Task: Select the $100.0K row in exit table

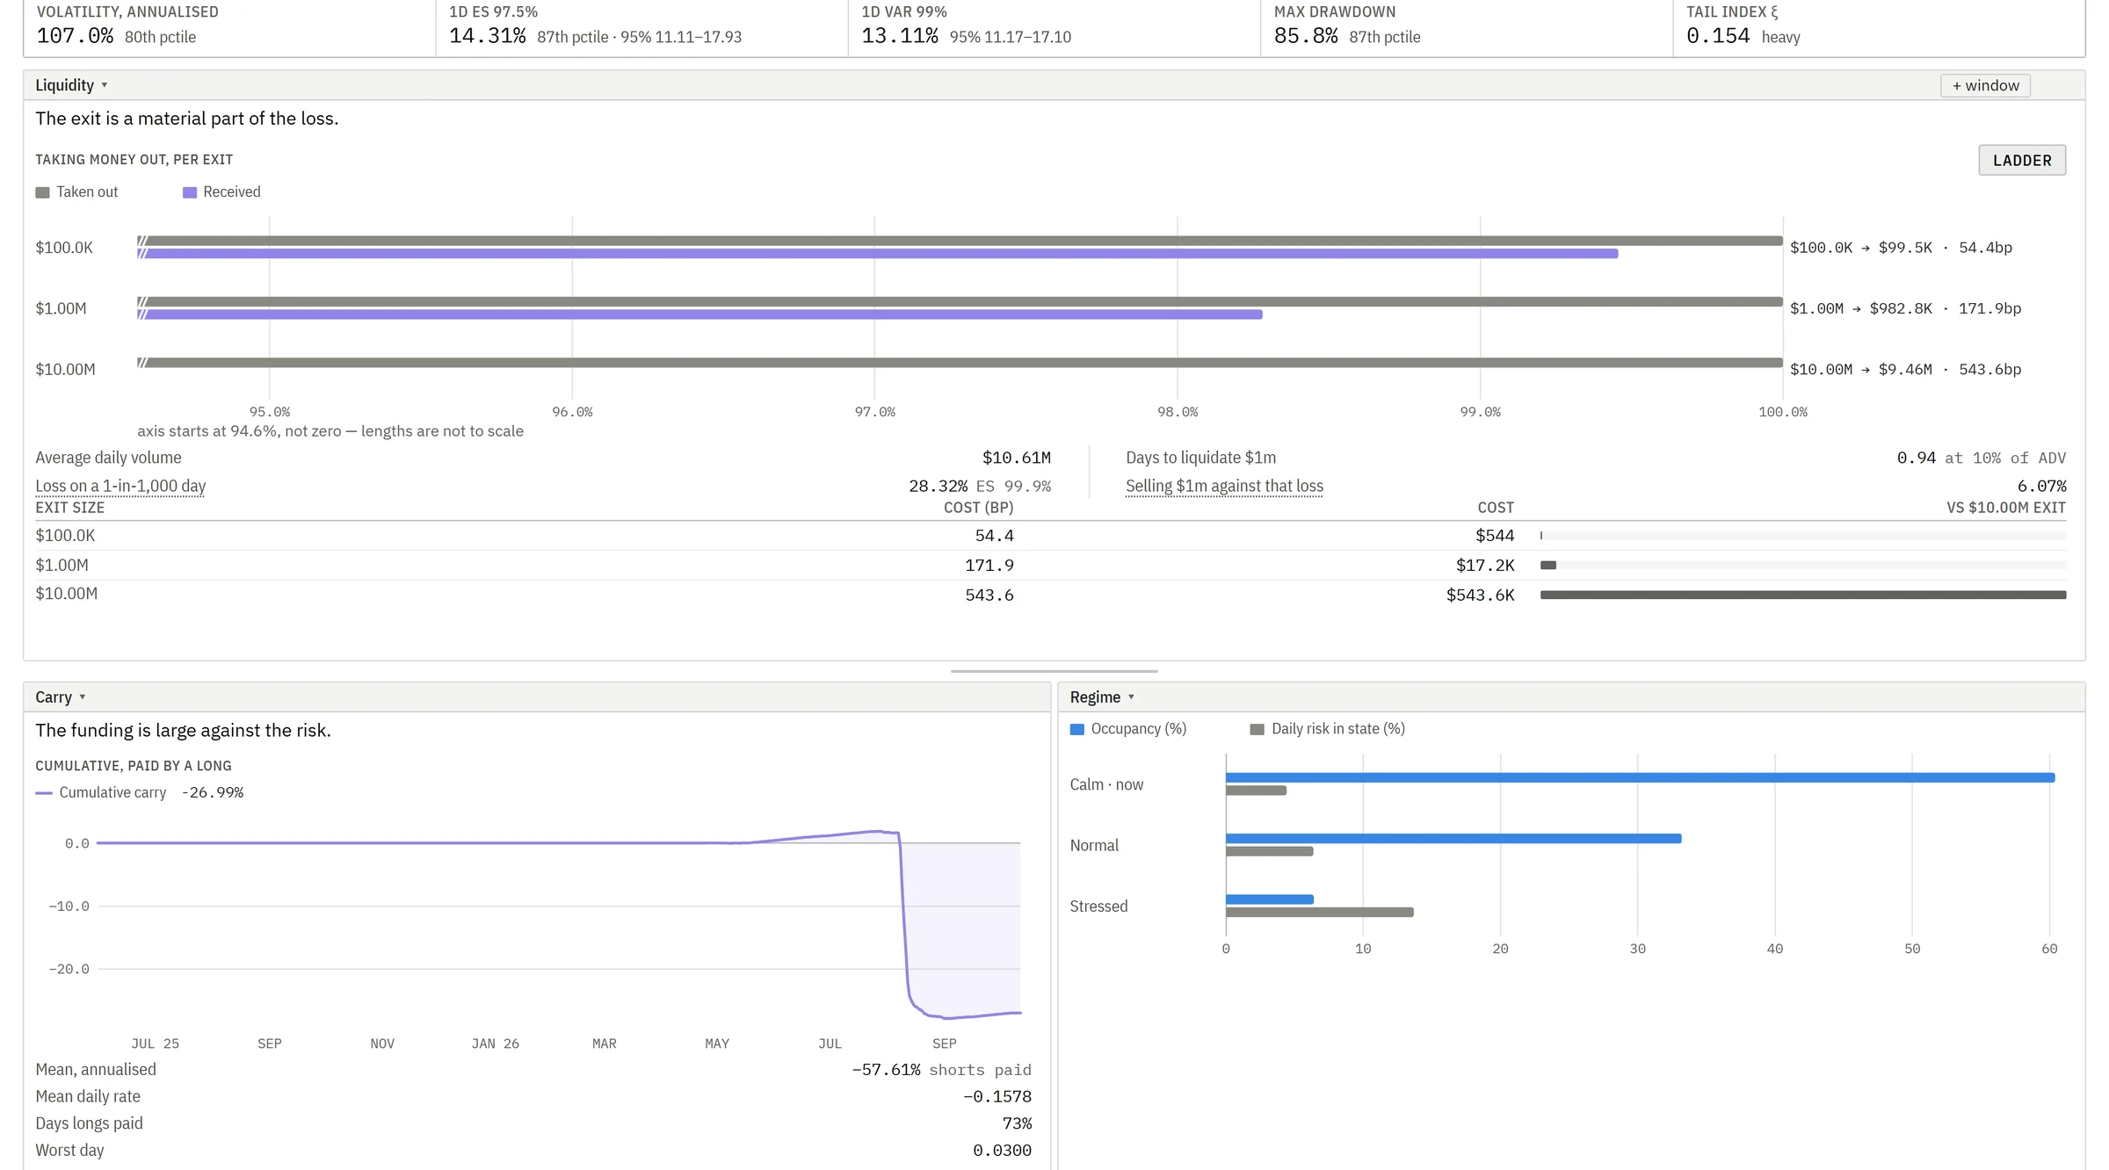Action: click(1050, 536)
